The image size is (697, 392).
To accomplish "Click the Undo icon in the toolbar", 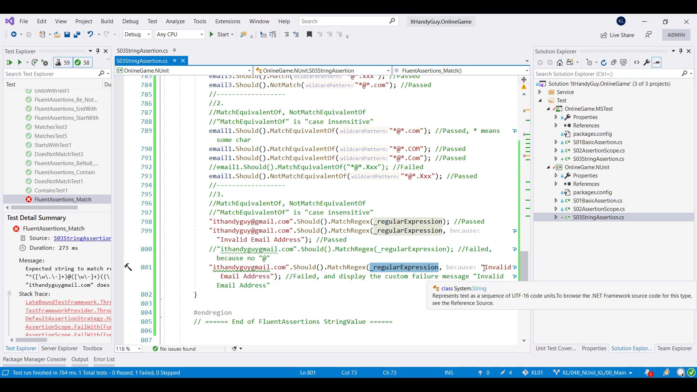I will pos(90,34).
